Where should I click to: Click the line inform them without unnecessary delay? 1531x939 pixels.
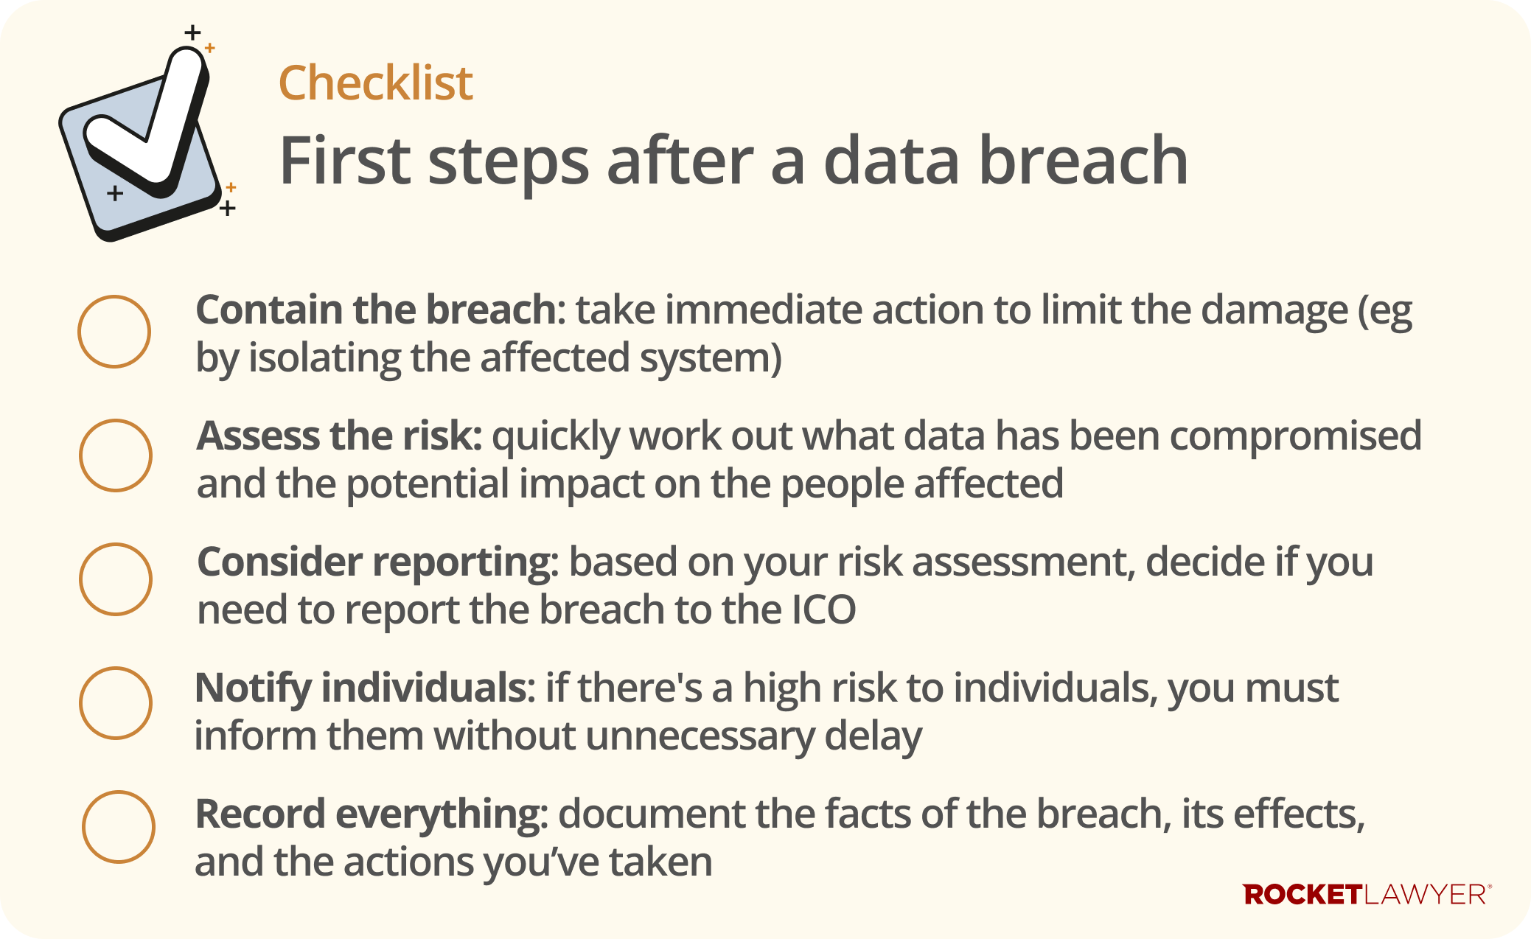(x=558, y=736)
